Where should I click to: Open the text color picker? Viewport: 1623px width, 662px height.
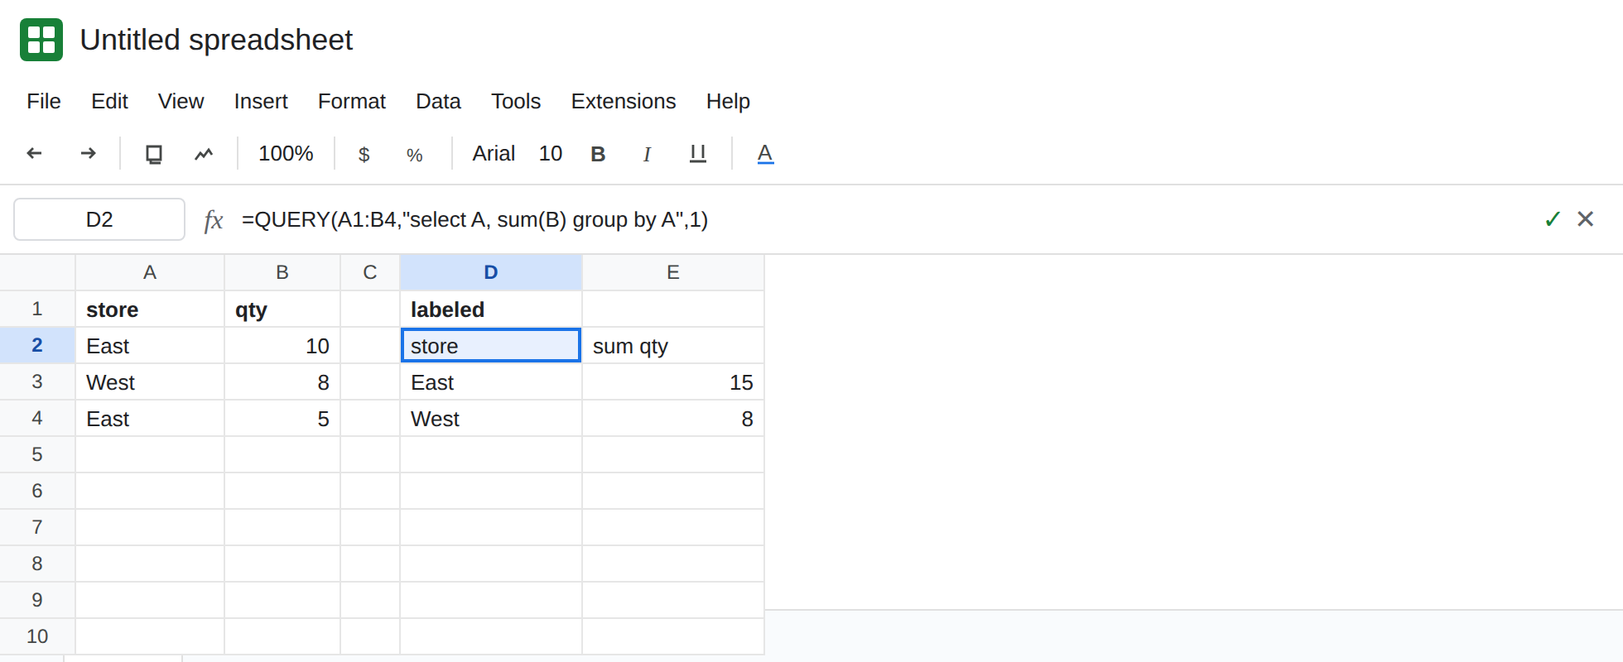pos(765,154)
